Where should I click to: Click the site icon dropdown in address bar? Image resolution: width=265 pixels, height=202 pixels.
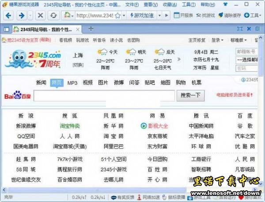[x=68, y=15]
